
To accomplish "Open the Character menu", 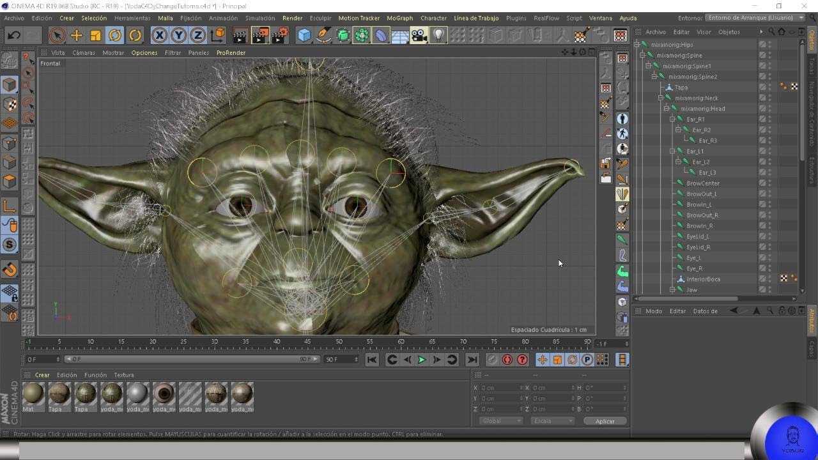I will (433, 18).
